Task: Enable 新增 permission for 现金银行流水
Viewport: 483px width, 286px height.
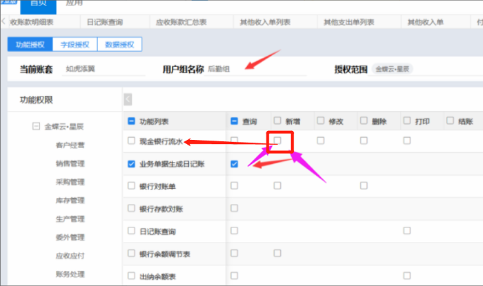Action: point(277,141)
